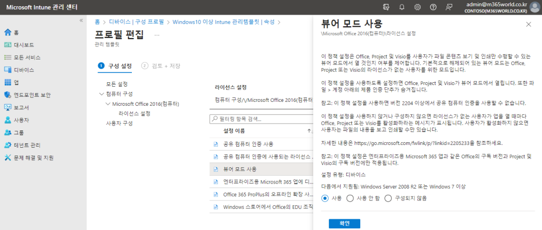Click the document icon beside 공유 컴퓨터 인증 사용
Screen dimensions: 542x230
pyautogui.click(x=215, y=144)
